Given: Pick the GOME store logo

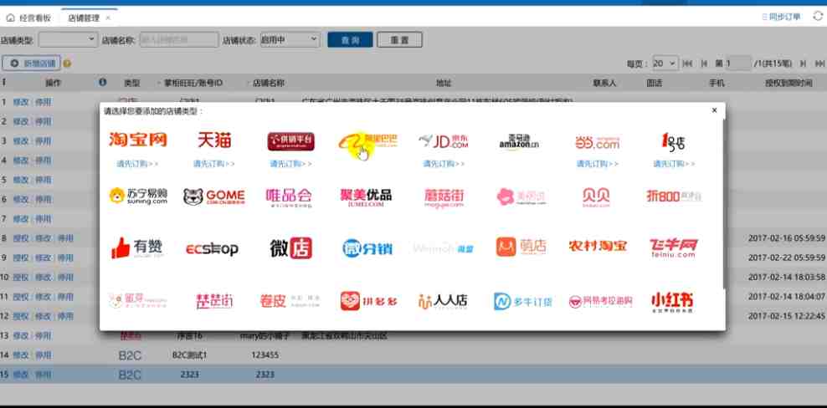Looking at the screenshot, I should (x=213, y=196).
